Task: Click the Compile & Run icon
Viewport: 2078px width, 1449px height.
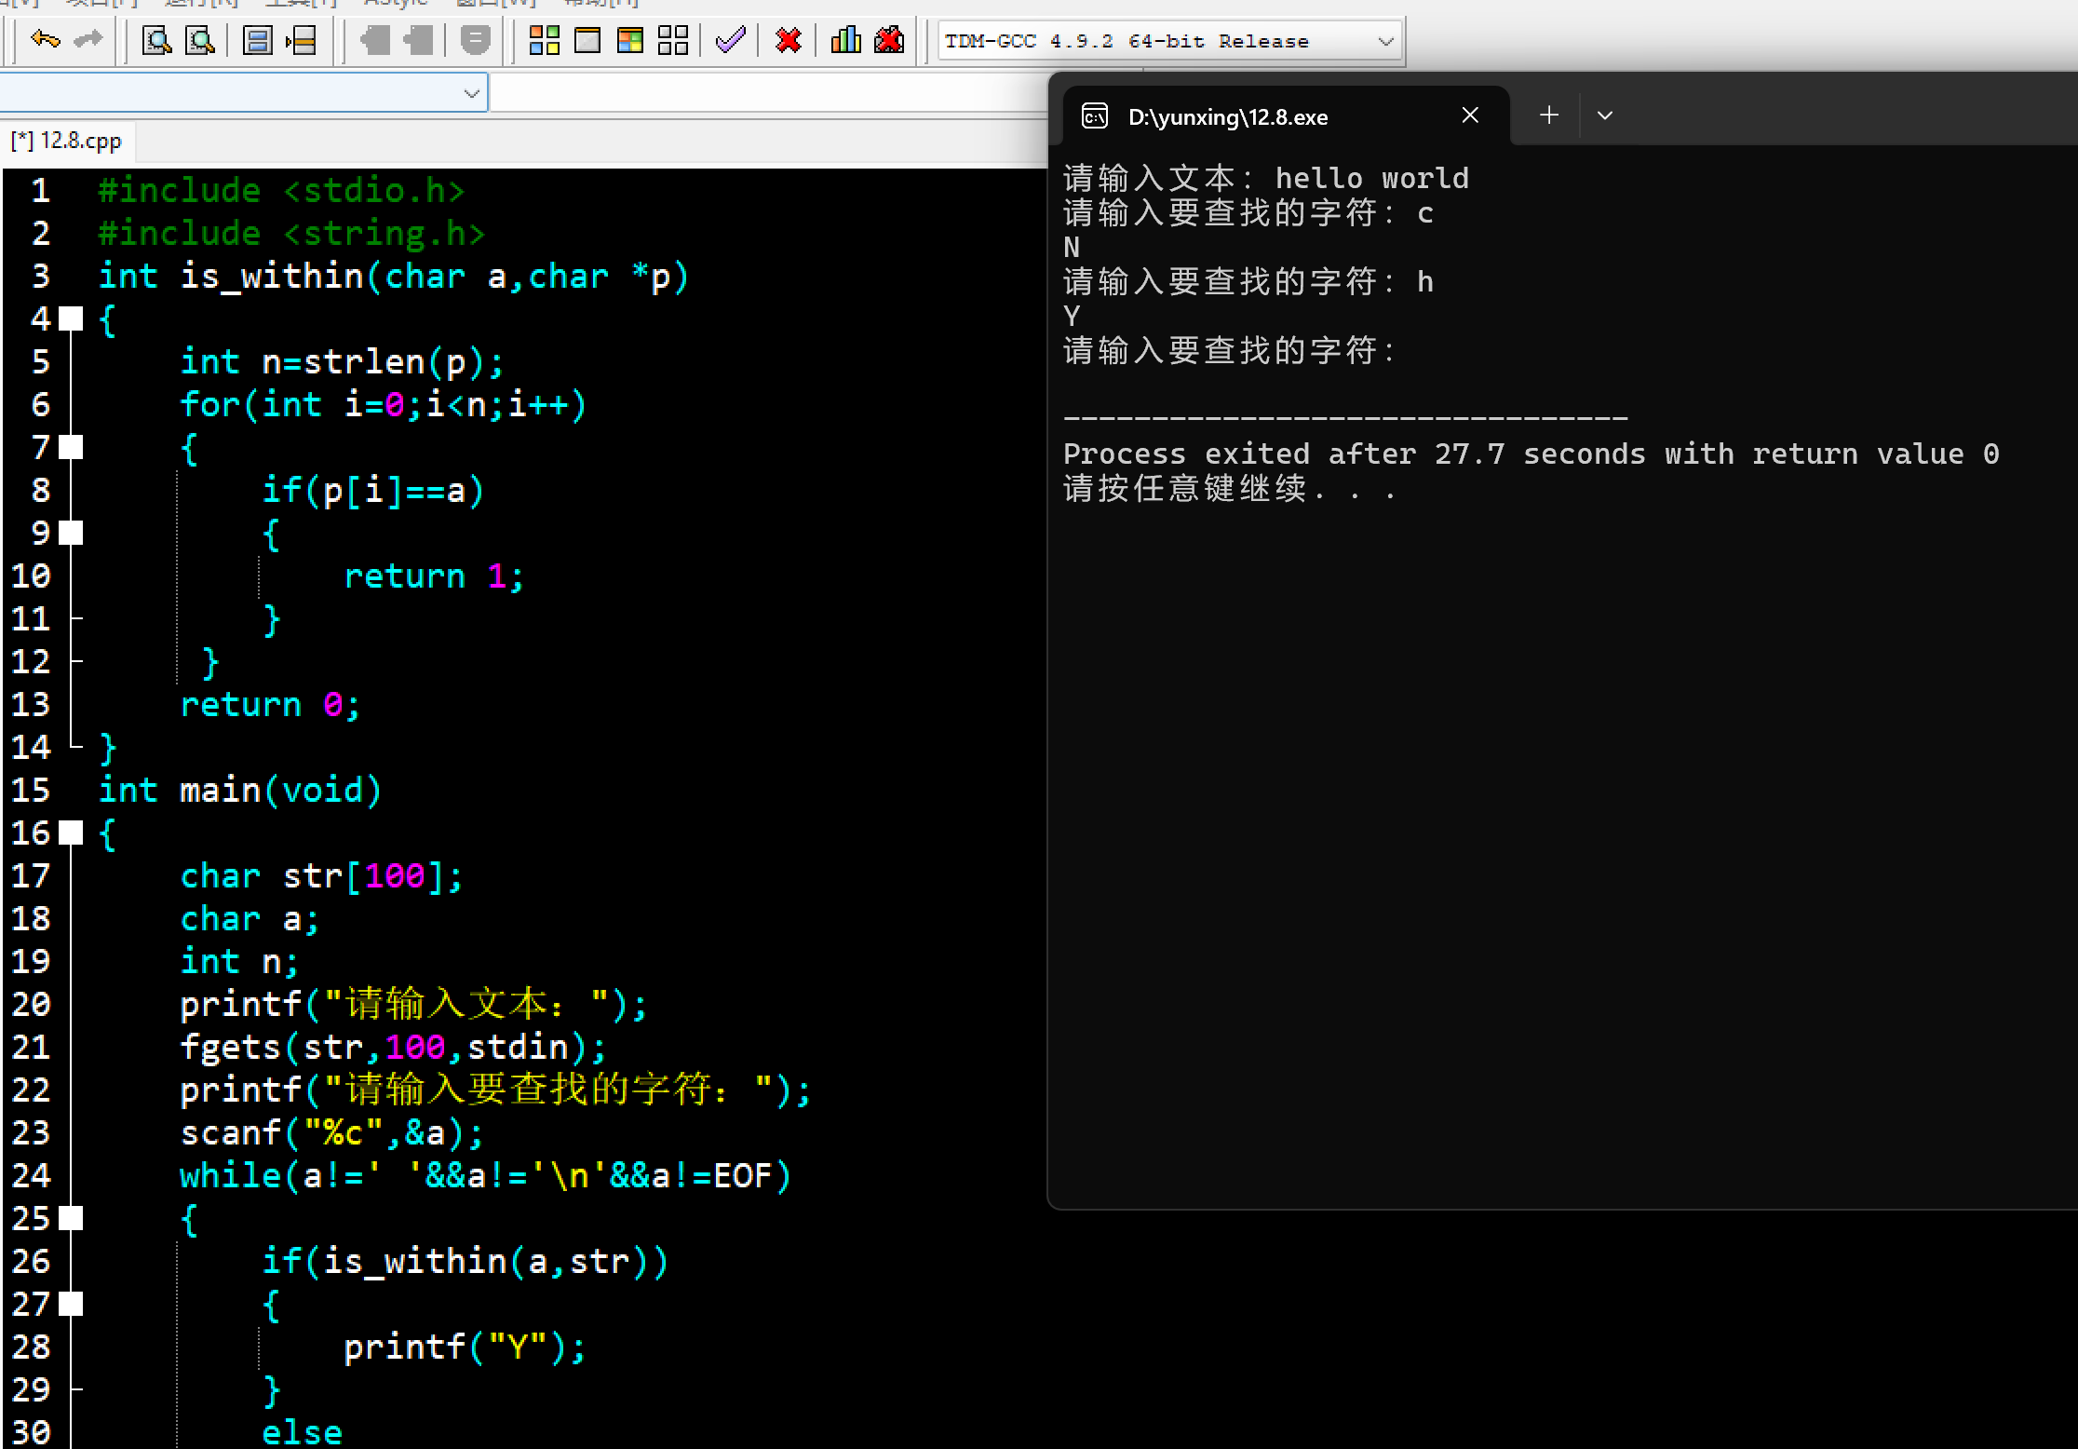Action: coord(630,40)
